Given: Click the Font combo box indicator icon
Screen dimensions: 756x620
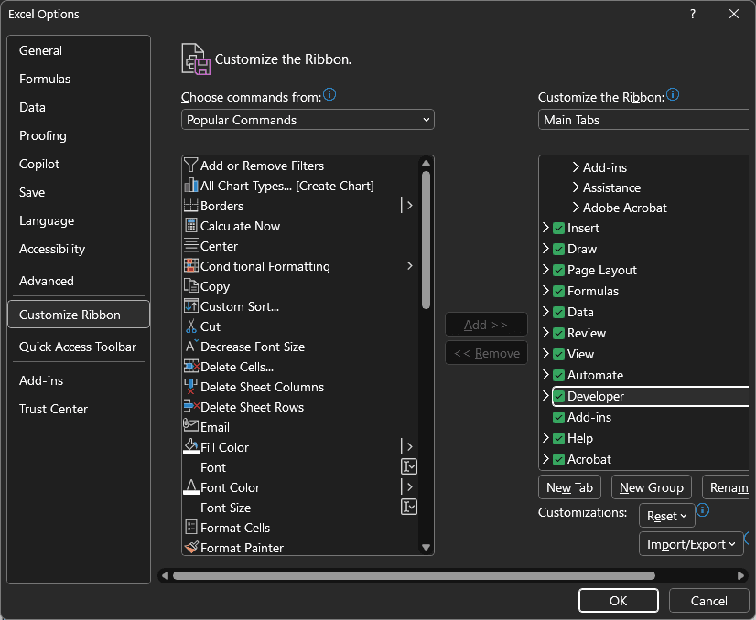Looking at the screenshot, I should point(409,466).
